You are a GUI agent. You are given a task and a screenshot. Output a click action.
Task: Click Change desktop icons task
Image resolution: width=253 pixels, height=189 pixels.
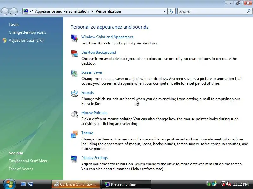[27, 32]
